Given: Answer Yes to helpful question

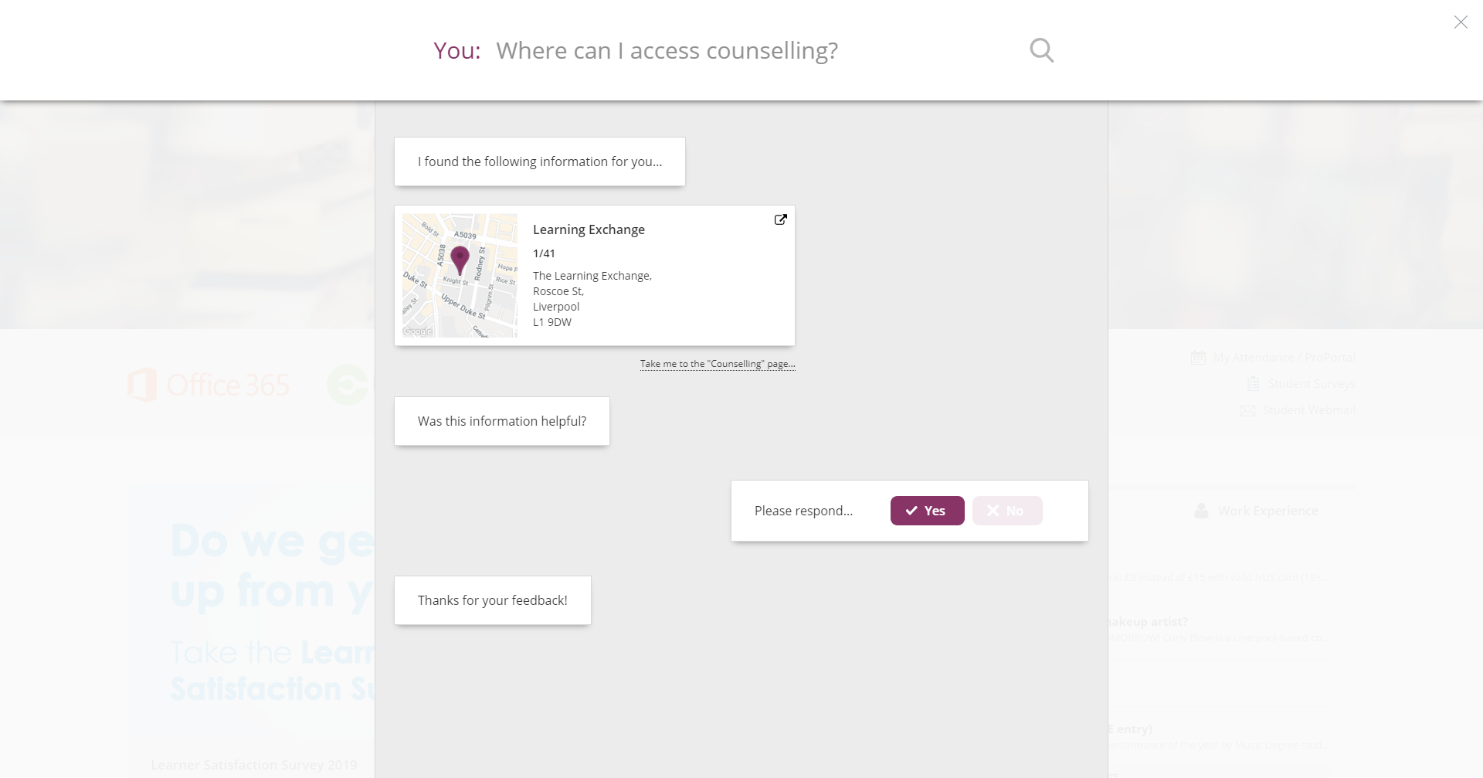Looking at the screenshot, I should 927,511.
